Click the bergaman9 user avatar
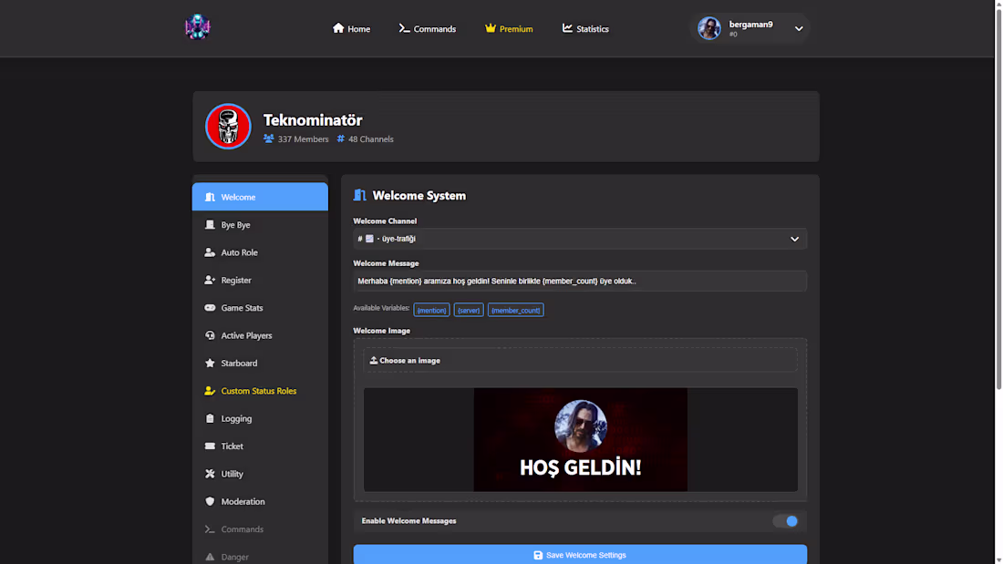The image size is (1003, 564). tap(708, 28)
